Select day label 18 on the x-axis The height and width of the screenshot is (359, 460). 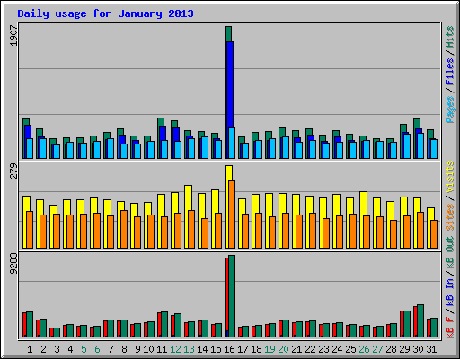pyautogui.click(x=256, y=349)
